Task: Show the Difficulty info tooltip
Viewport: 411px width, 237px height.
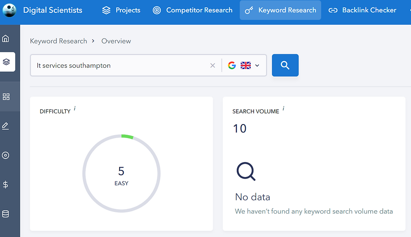Action: 75,108
